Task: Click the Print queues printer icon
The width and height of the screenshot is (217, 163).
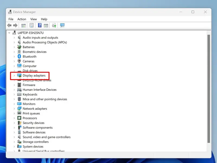Action: point(19,113)
